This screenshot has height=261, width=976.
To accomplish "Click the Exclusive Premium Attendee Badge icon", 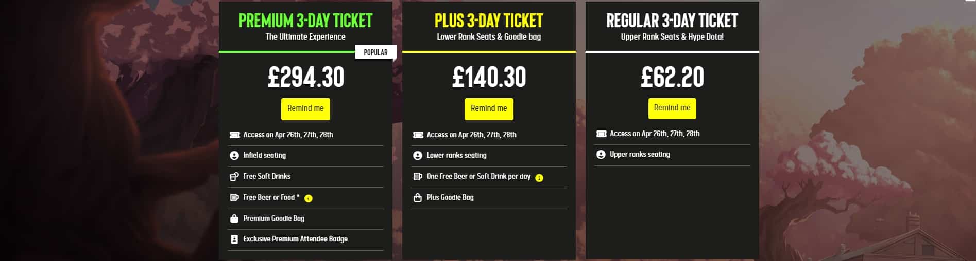I will click(234, 239).
